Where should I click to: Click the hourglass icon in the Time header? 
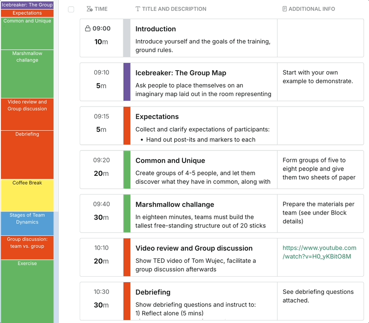[90, 9]
